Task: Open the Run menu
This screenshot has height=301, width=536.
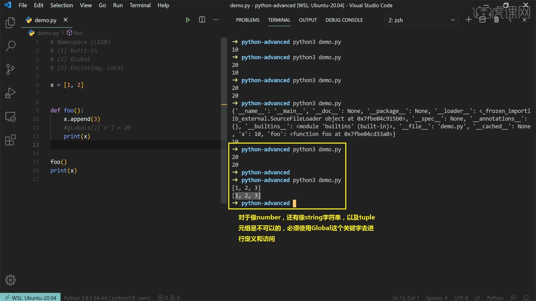Action: click(x=118, y=5)
